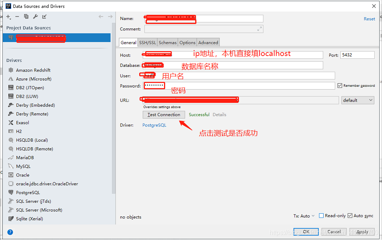Select oracle.jdbc.driver.OracleDriver in drivers list
Viewport: 382px width, 240px height.
47,184
